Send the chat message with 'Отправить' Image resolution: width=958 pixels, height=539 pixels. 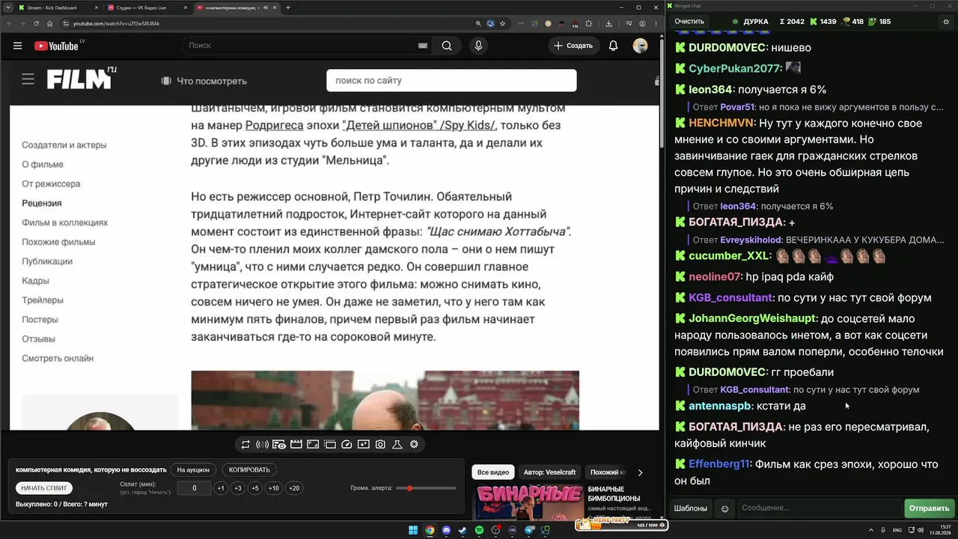pos(929,508)
